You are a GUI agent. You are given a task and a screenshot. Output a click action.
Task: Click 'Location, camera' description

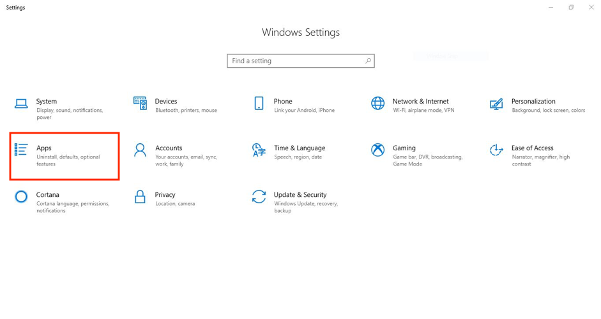tap(175, 204)
